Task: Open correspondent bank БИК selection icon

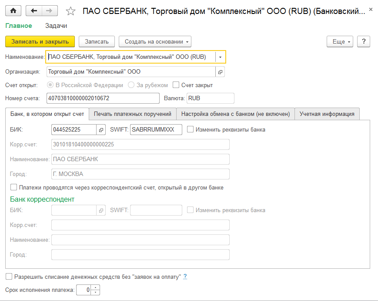Action: [x=101, y=210]
